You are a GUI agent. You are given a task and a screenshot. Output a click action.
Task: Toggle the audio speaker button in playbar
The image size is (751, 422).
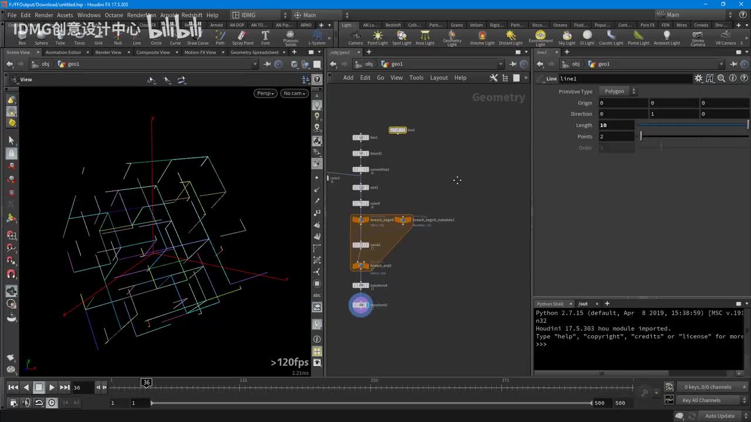pyautogui.click(x=26, y=403)
